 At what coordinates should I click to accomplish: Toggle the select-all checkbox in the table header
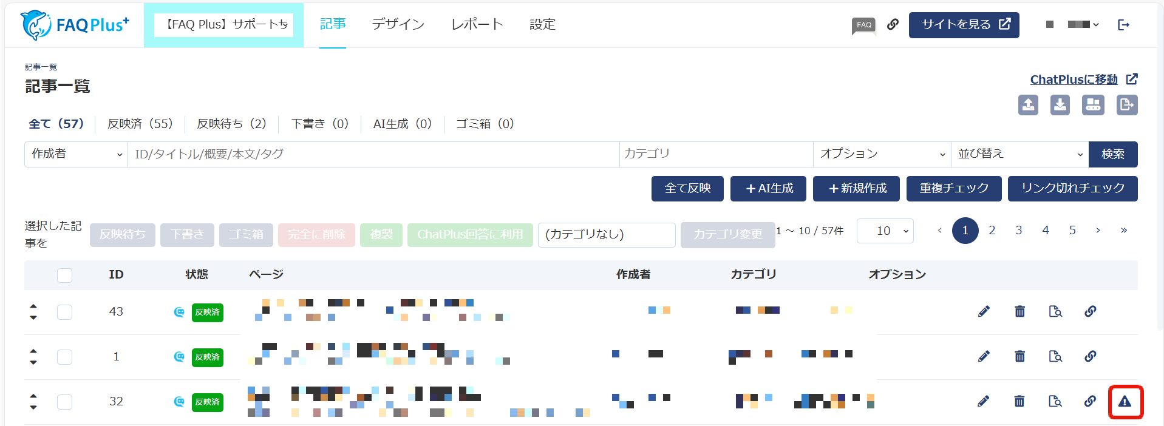point(64,275)
